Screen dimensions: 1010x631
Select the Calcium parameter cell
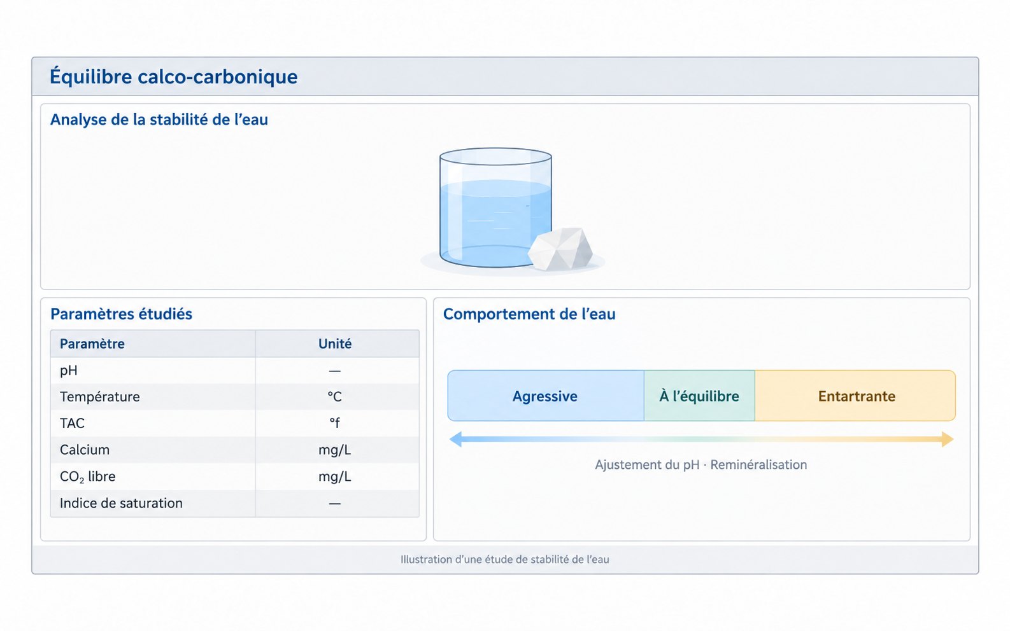153,450
